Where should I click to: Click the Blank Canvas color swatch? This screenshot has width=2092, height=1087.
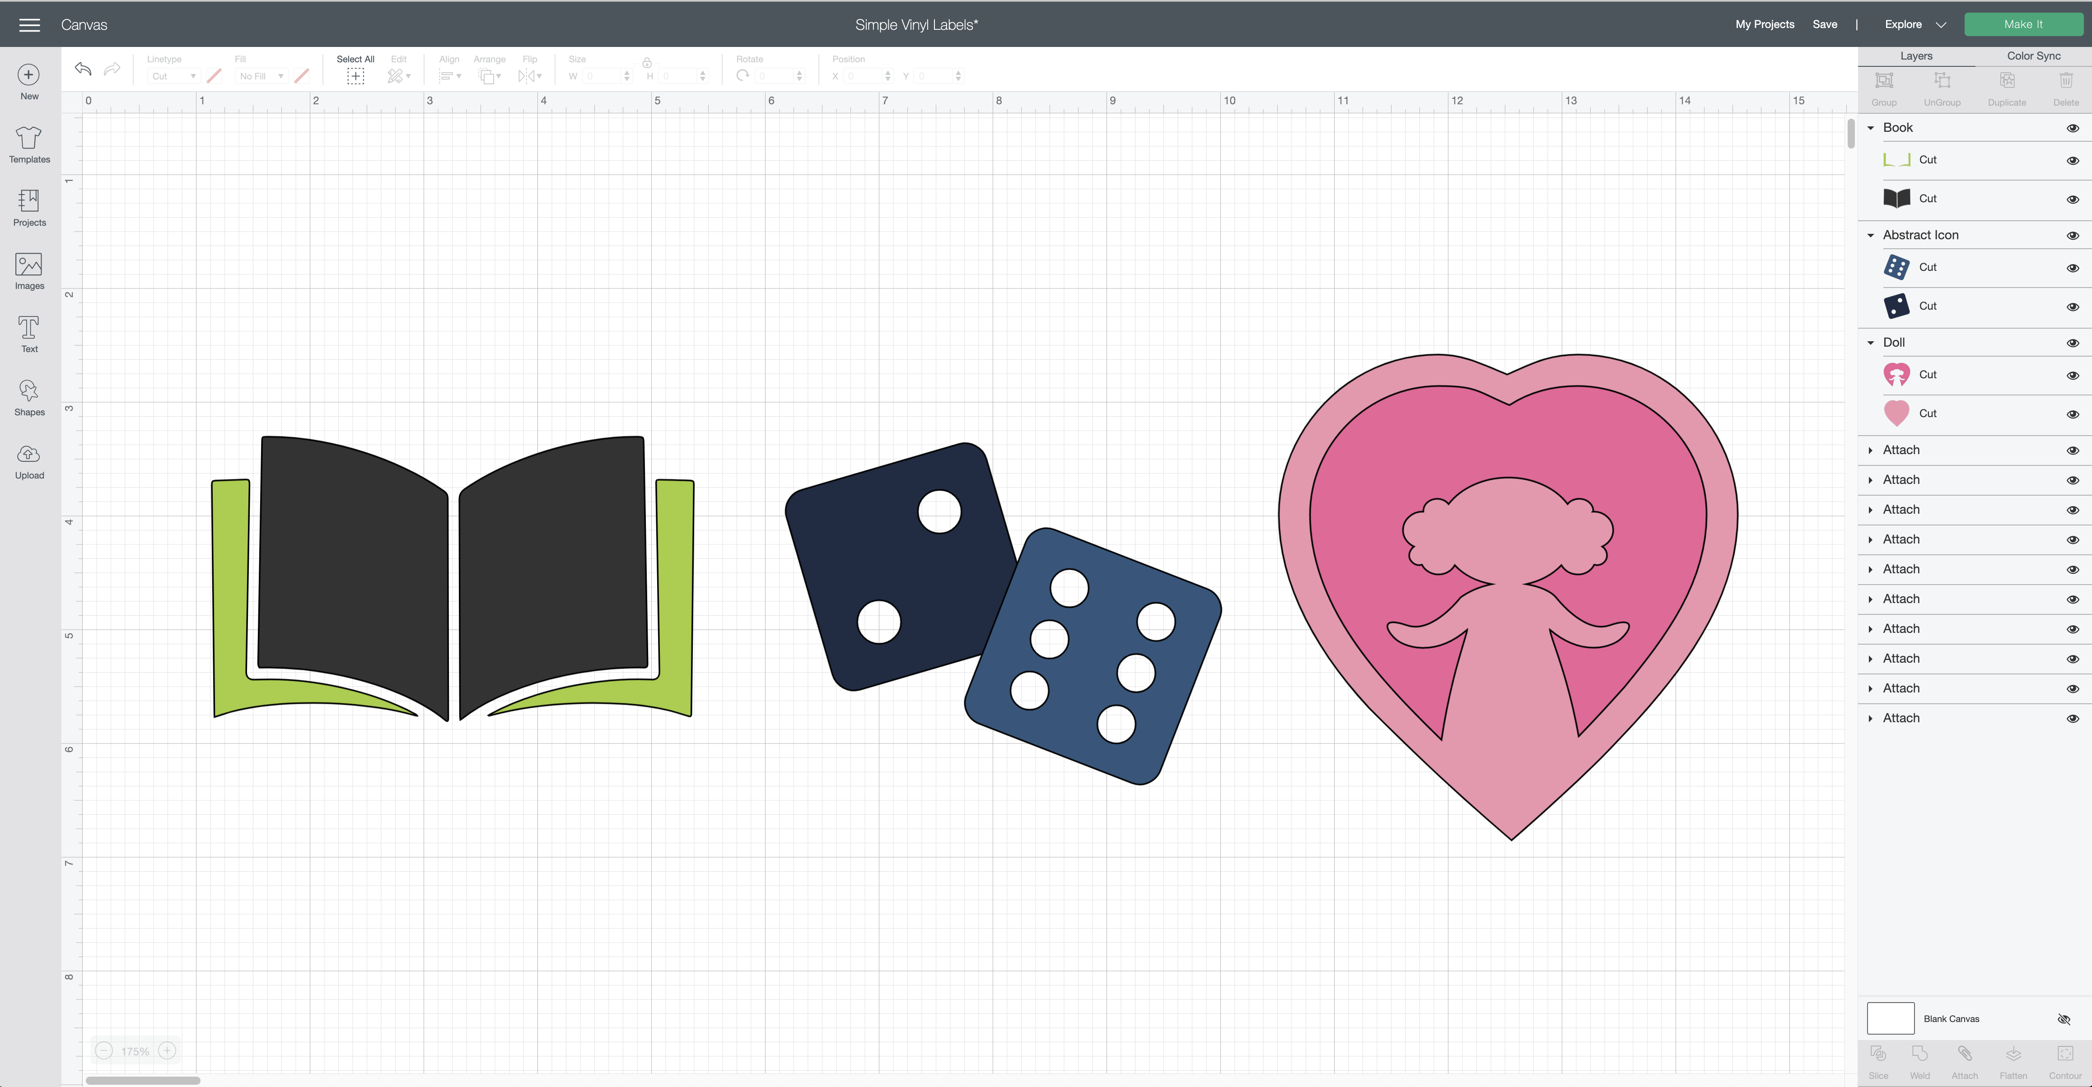pos(1890,1018)
